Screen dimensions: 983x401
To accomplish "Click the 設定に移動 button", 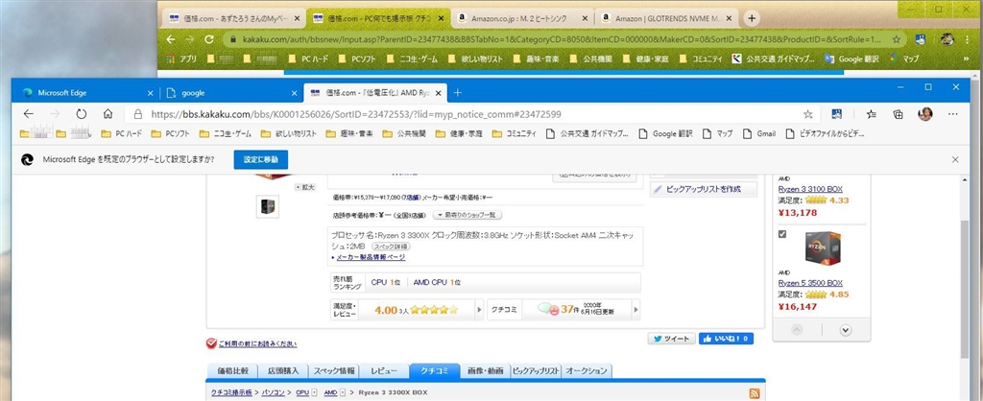I will click(x=261, y=160).
